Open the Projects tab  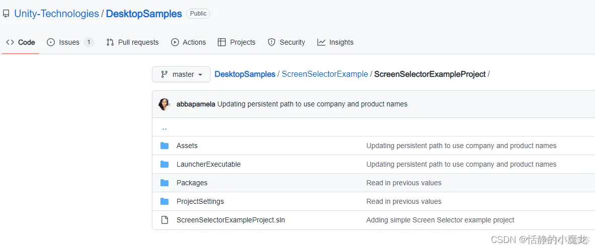[x=236, y=43]
